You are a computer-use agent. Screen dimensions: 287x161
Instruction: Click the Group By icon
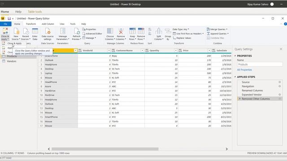168,31
